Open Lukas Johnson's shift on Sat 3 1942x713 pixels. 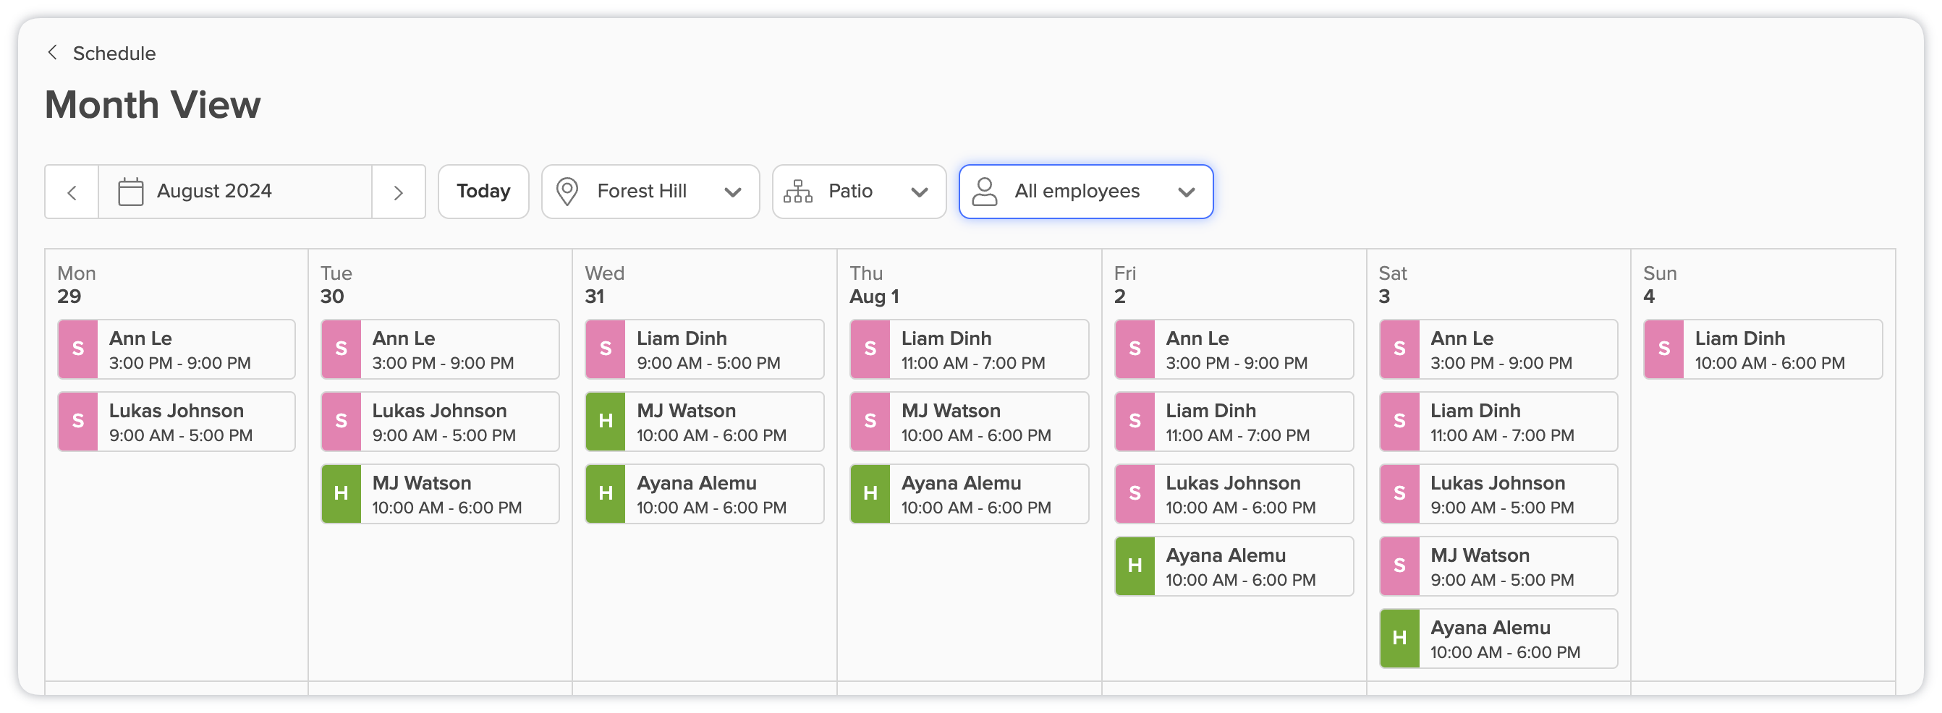[x=1498, y=495]
